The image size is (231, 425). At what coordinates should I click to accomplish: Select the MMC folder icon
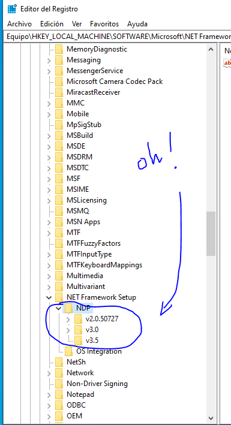pyautogui.click(x=59, y=103)
